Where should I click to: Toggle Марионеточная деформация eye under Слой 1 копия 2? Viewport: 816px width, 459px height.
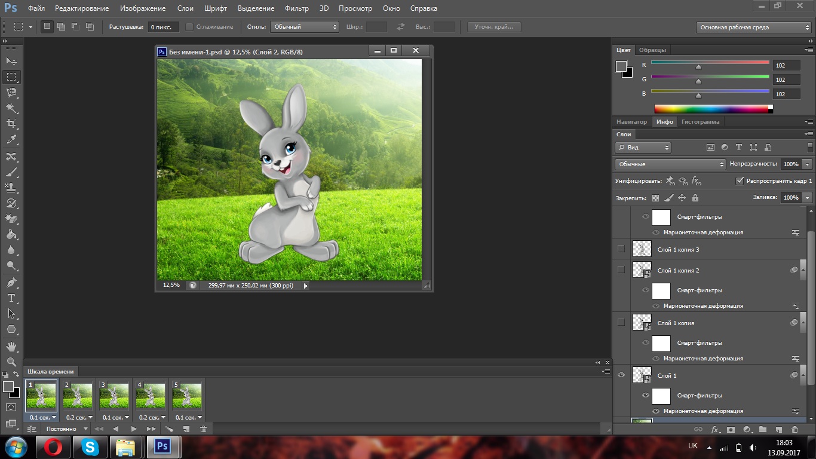656,305
